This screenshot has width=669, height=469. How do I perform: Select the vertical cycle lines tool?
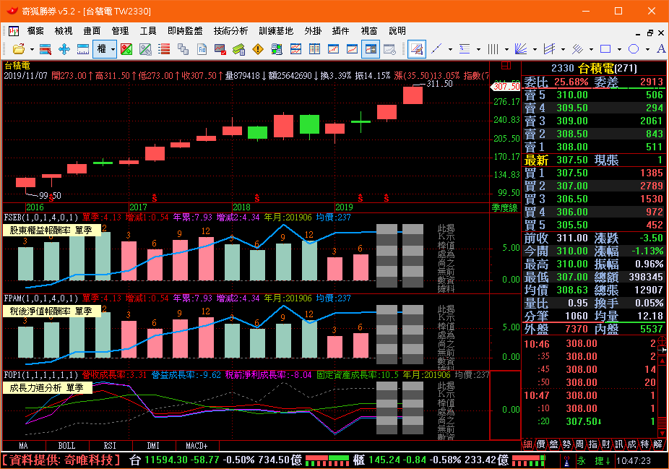tap(493, 49)
